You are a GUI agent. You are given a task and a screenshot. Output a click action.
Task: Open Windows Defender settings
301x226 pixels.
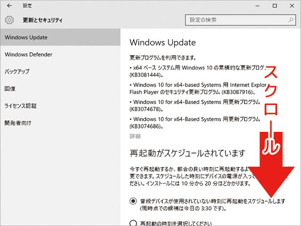coord(60,55)
